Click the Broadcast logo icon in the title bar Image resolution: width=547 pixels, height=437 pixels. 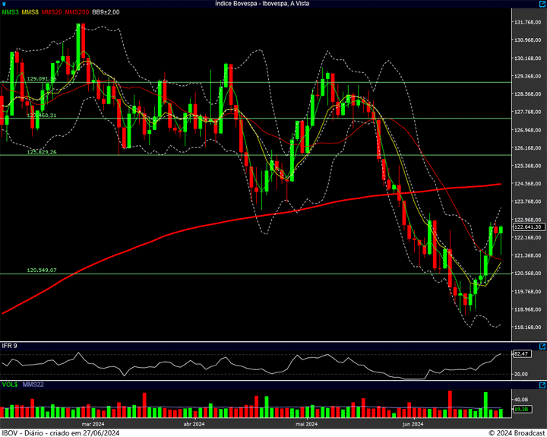(x=5, y=4)
